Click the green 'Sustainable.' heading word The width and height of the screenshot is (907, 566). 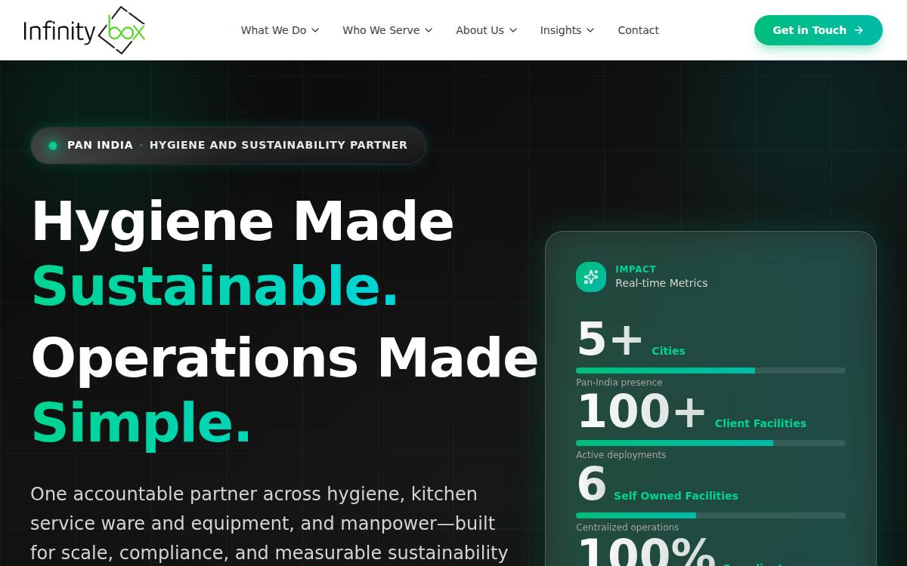click(x=215, y=287)
